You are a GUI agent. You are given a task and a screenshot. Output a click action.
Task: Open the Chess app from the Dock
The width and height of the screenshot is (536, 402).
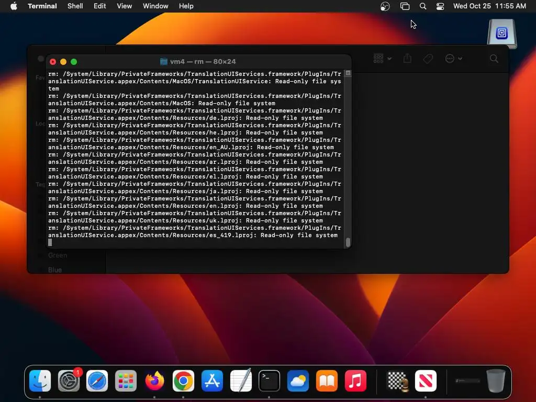397,381
